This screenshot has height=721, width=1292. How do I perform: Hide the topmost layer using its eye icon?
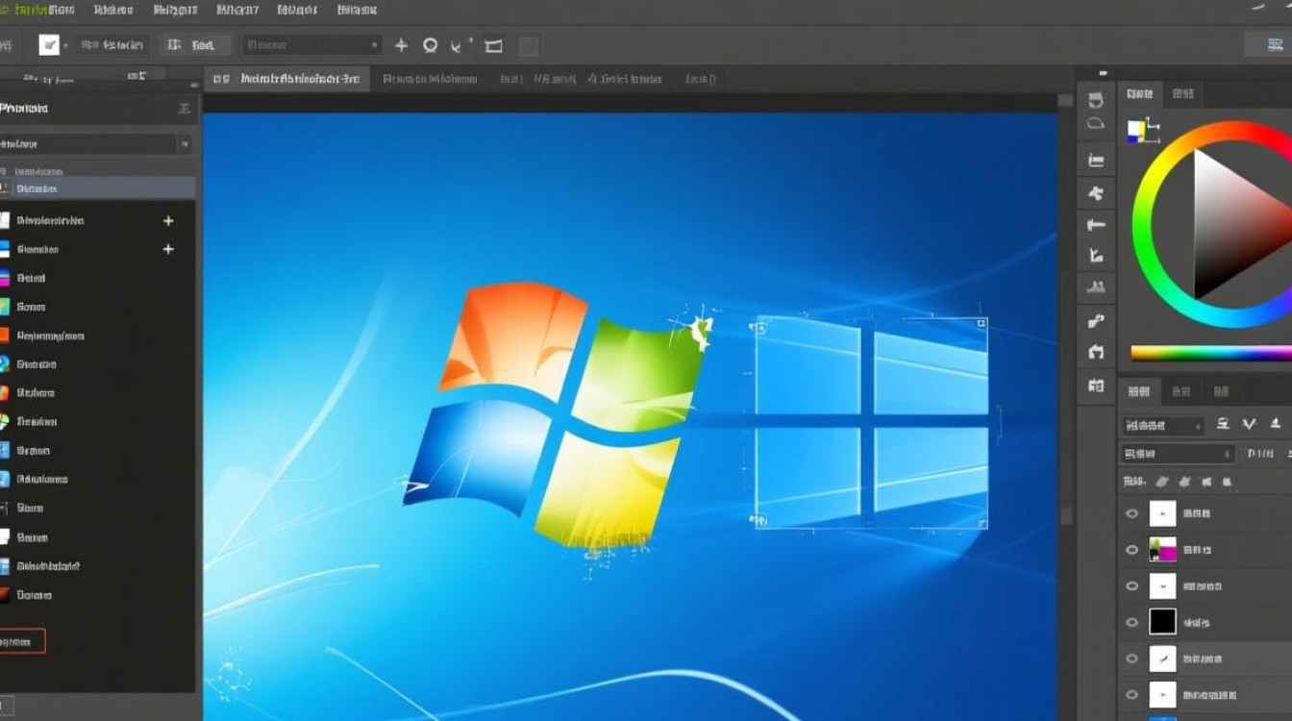pos(1131,512)
